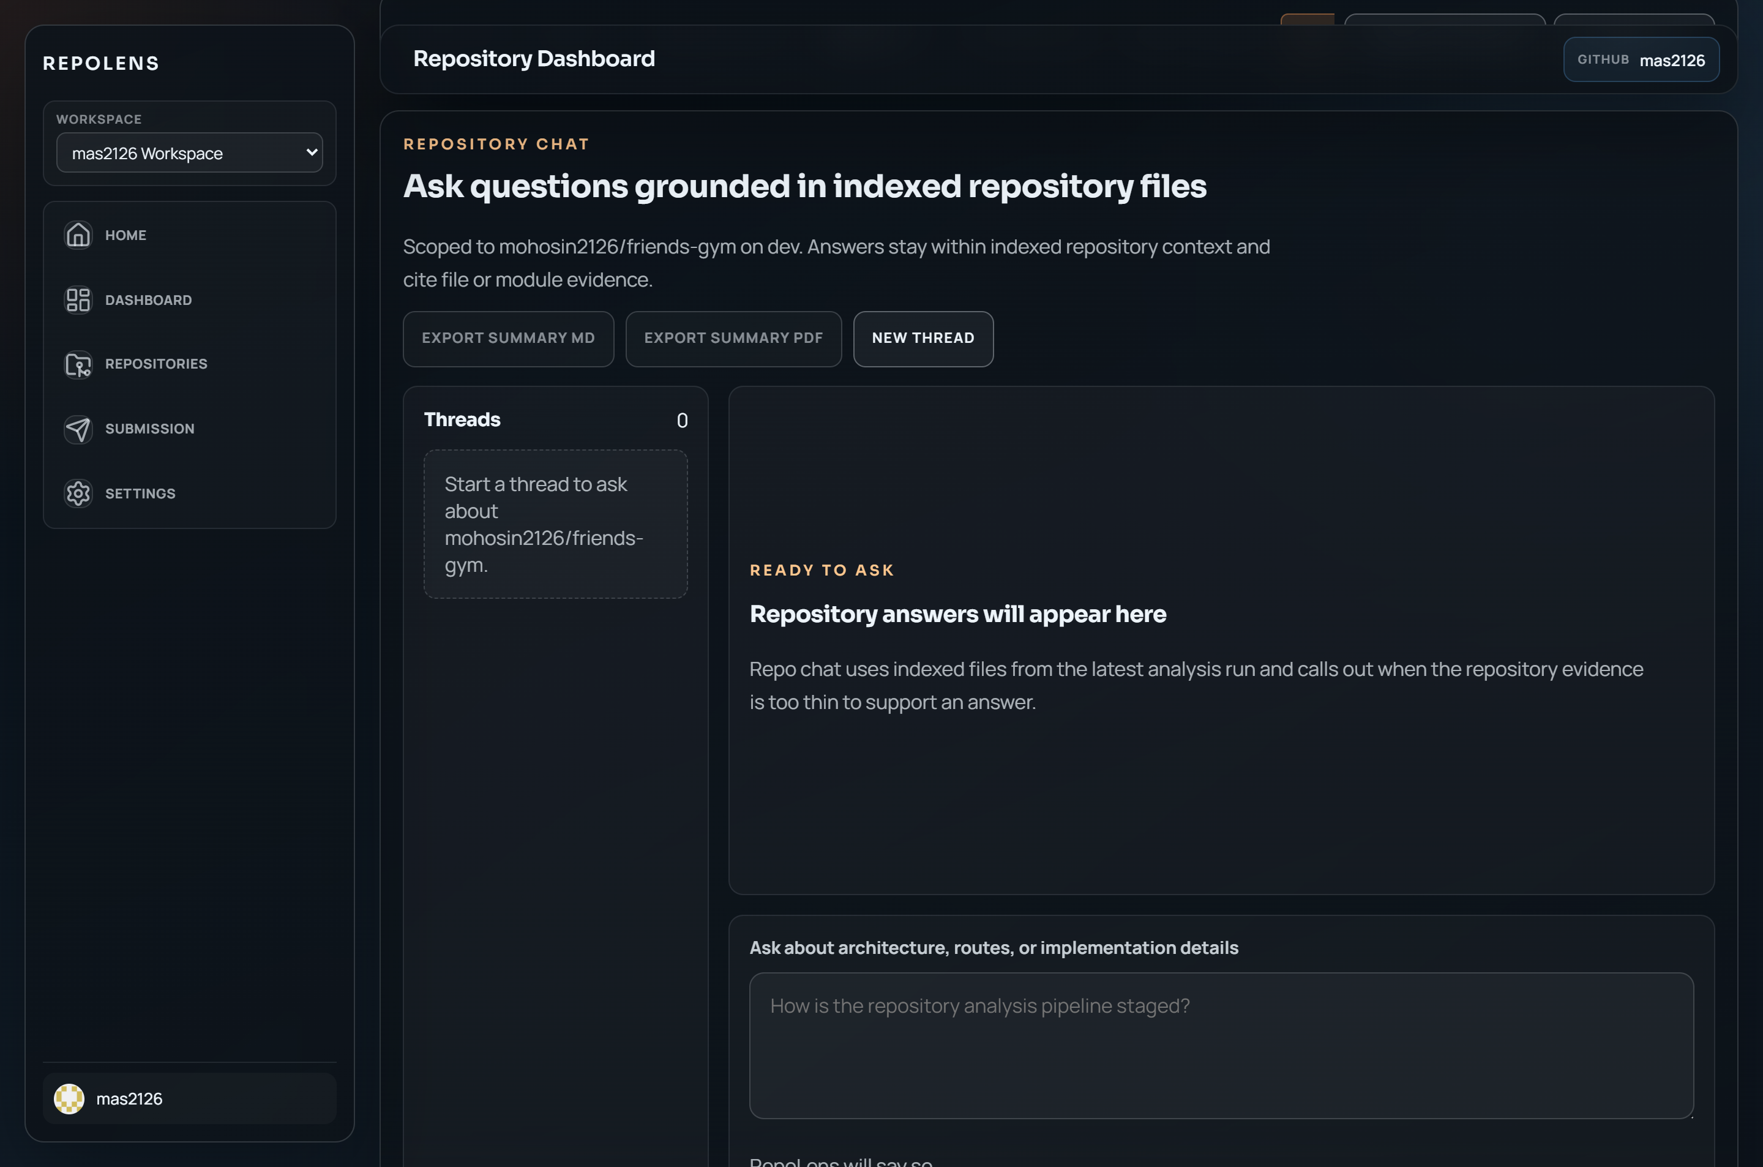Select the Submission paper plane icon

point(78,429)
